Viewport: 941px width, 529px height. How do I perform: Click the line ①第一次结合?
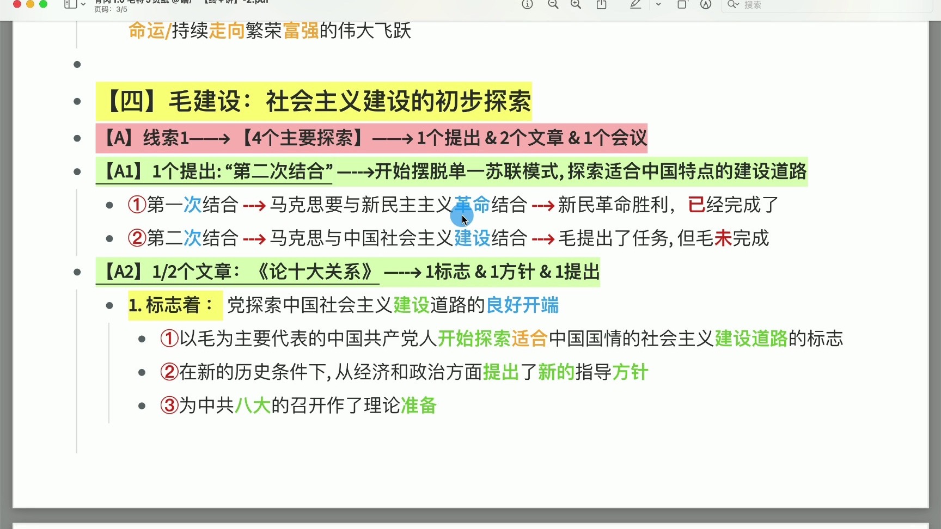click(454, 205)
